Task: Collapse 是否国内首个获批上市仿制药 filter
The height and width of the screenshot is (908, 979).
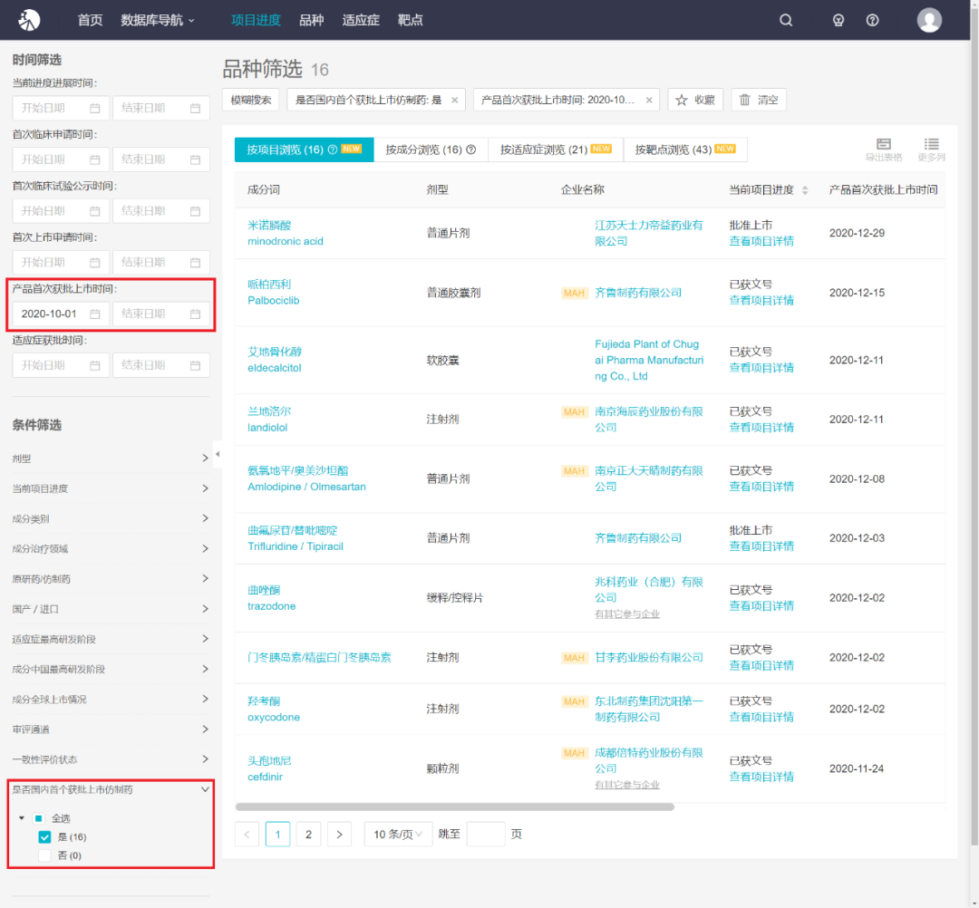Action: [111, 789]
